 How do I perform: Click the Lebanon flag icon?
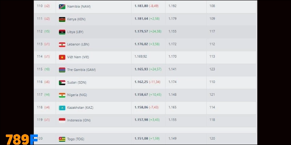62,45
